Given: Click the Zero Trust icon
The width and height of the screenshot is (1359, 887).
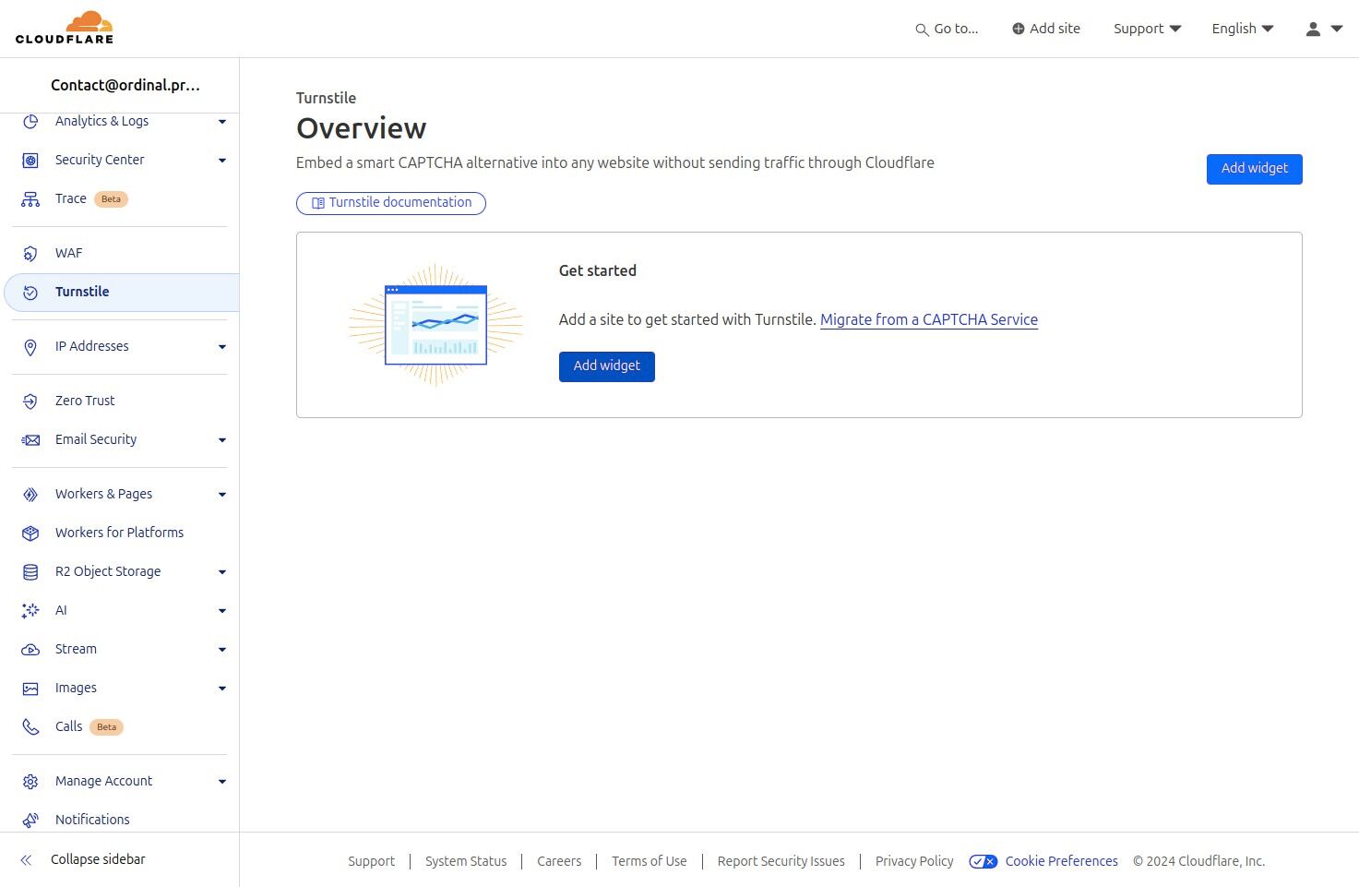Looking at the screenshot, I should click(30, 402).
